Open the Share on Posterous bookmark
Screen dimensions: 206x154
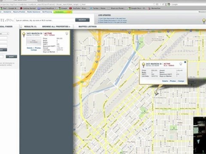(116, 9)
